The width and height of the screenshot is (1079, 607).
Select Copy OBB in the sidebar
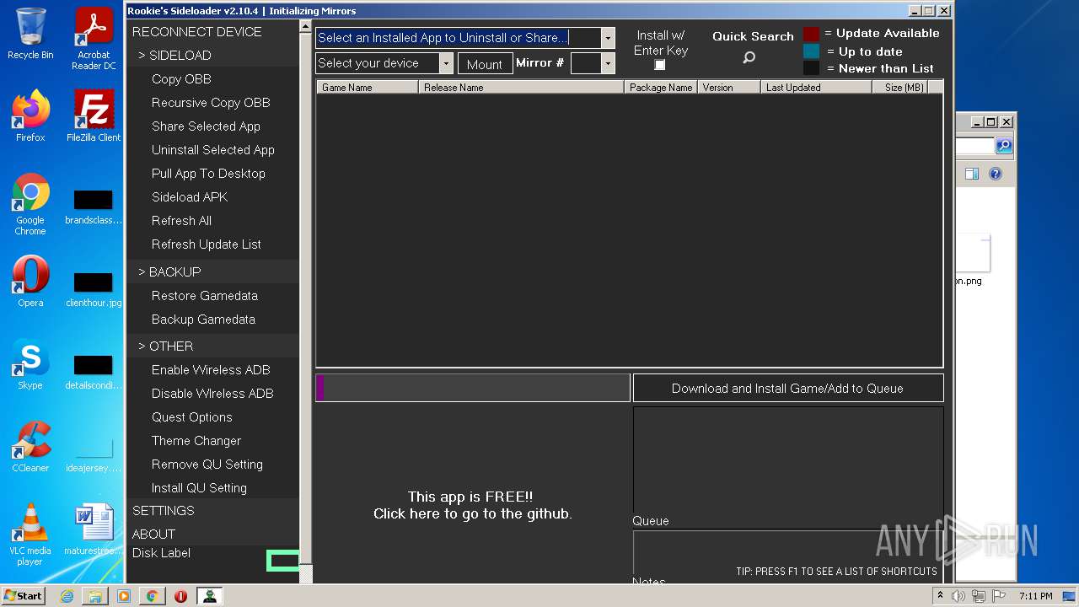[181, 79]
